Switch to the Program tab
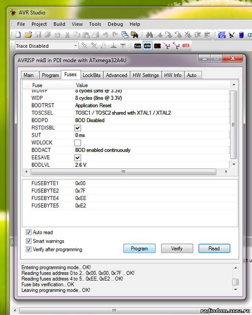The image size is (252, 315). (x=50, y=75)
